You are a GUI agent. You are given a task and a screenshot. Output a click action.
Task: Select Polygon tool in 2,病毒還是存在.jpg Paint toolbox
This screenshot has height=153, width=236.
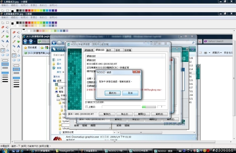7,51
